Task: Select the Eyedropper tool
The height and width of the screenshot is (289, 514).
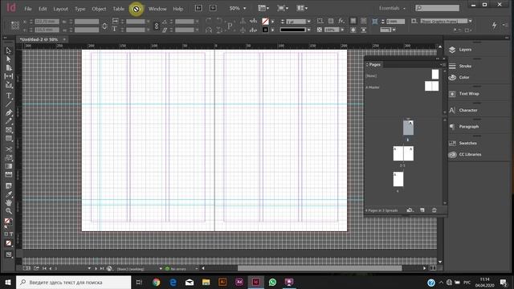Action: coord(9,194)
